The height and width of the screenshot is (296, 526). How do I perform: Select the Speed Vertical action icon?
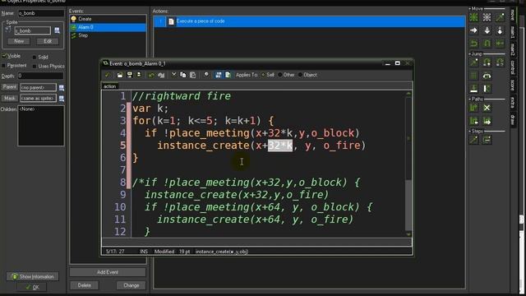(487, 30)
